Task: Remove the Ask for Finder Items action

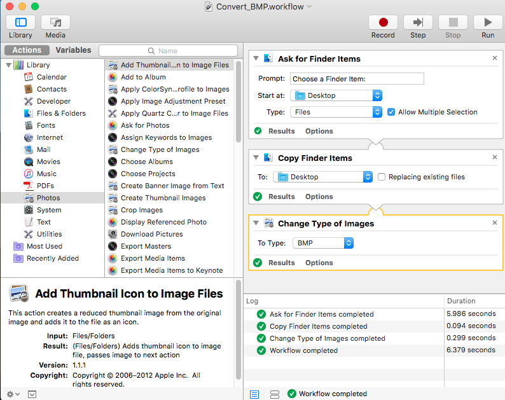Action: pyautogui.click(x=495, y=58)
